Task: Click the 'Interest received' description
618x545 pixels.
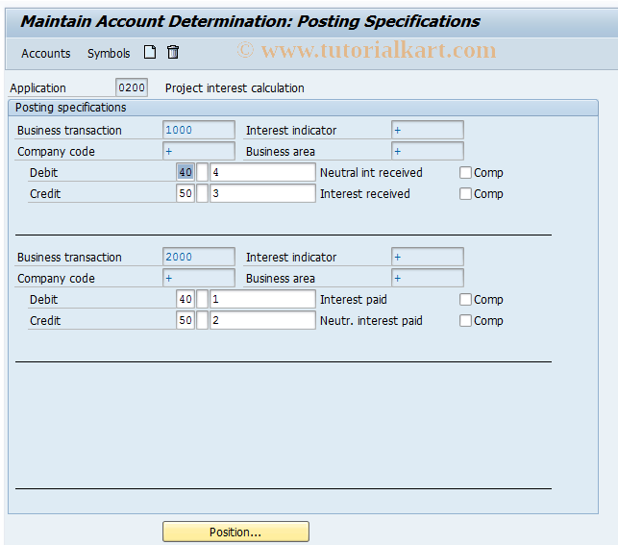Action: point(365,193)
